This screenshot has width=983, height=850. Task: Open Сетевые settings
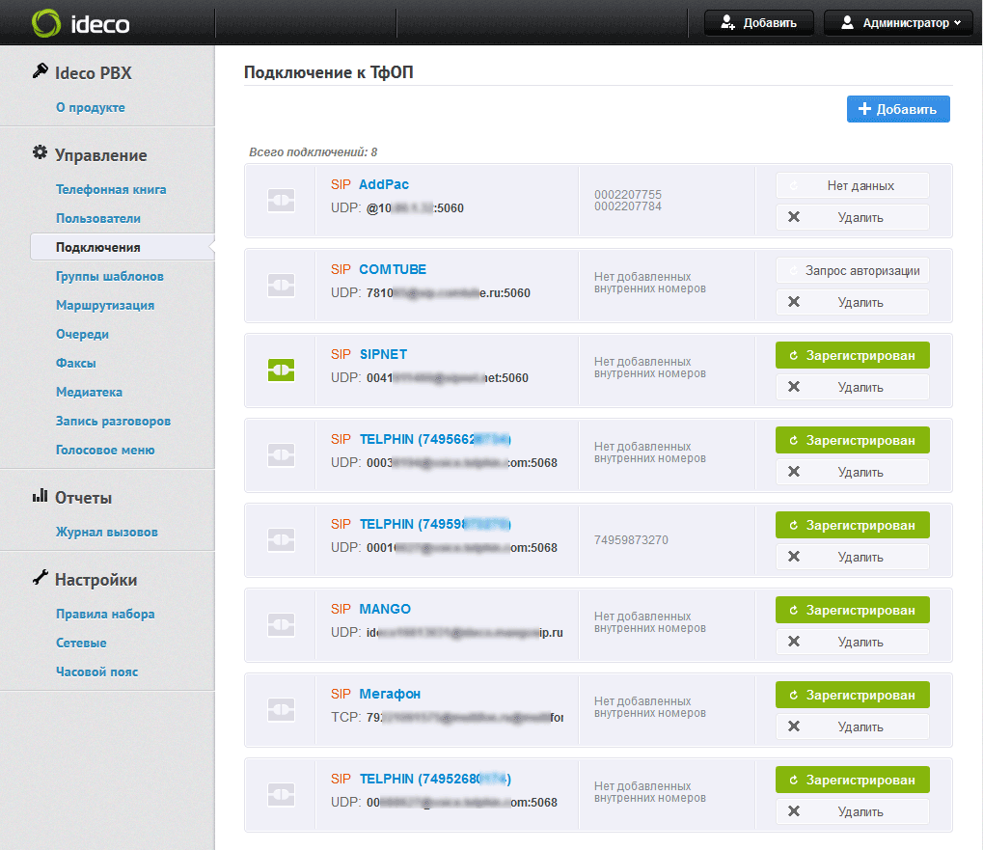[81, 643]
